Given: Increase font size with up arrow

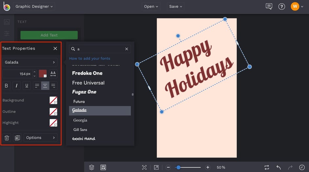Looking at the screenshot, I should click(34, 72).
